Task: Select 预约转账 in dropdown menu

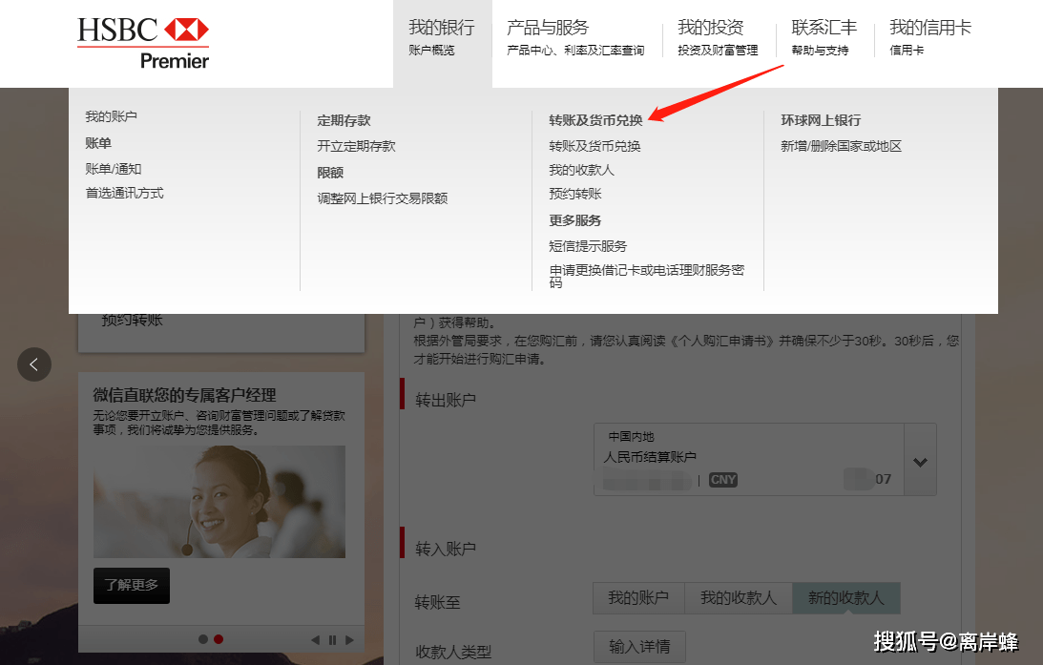Action: point(574,194)
